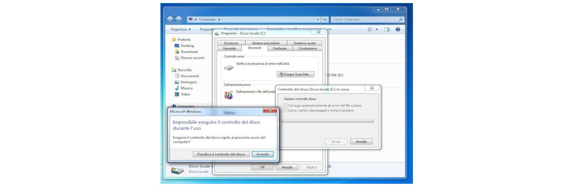Click the disk check progress bar
Screen dimensions: 573x191
(327, 121)
